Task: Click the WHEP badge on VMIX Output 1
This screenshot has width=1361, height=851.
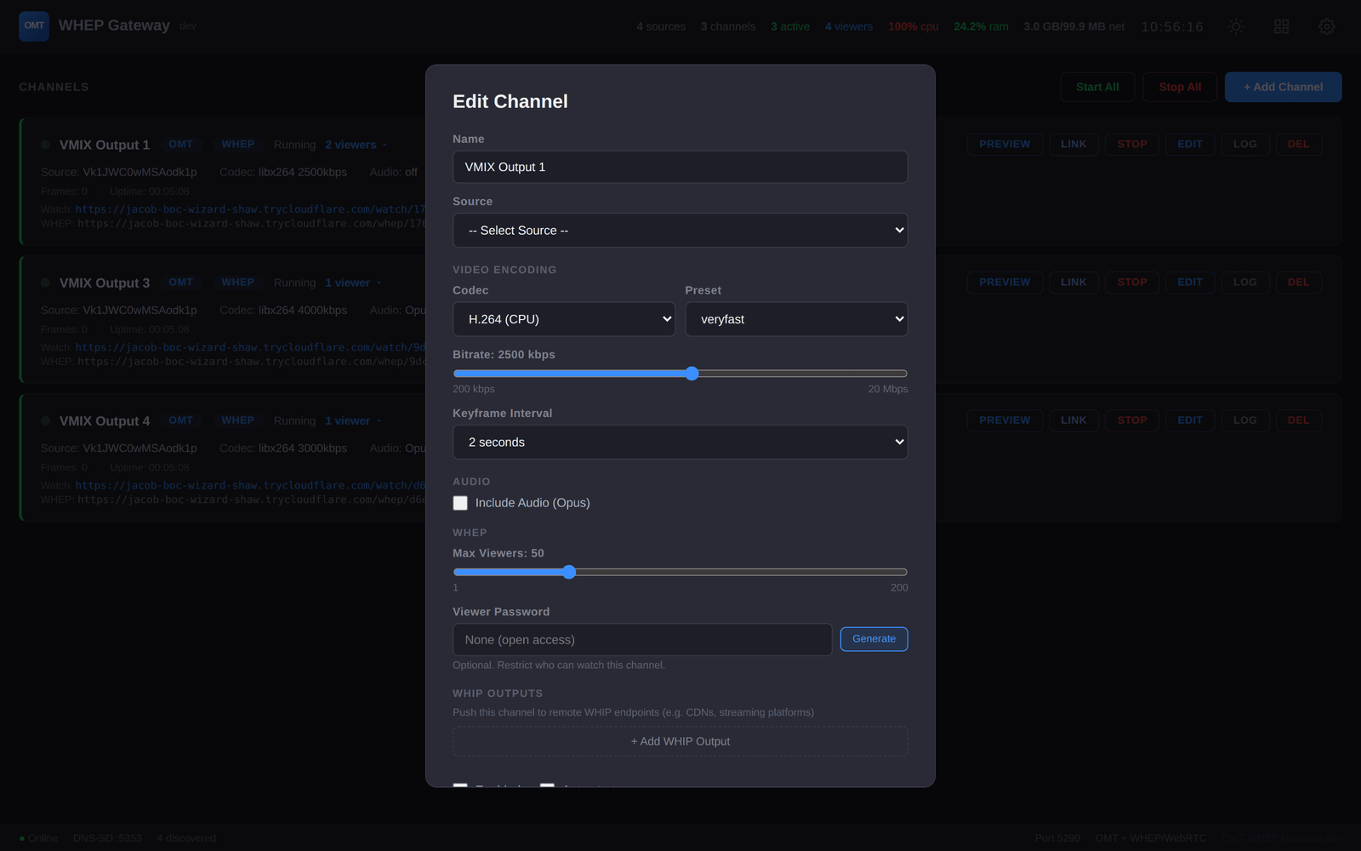Action: tap(237, 144)
